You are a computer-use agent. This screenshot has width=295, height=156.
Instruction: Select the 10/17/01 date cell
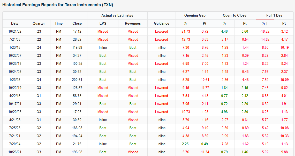click(15, 104)
